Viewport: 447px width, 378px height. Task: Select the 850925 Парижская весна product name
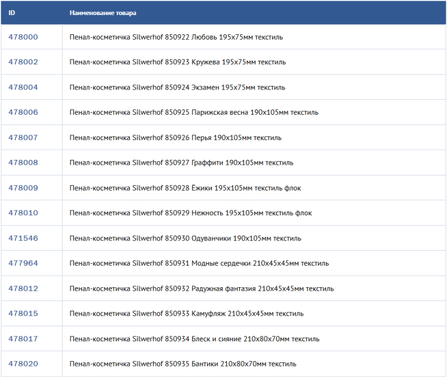tap(194, 112)
